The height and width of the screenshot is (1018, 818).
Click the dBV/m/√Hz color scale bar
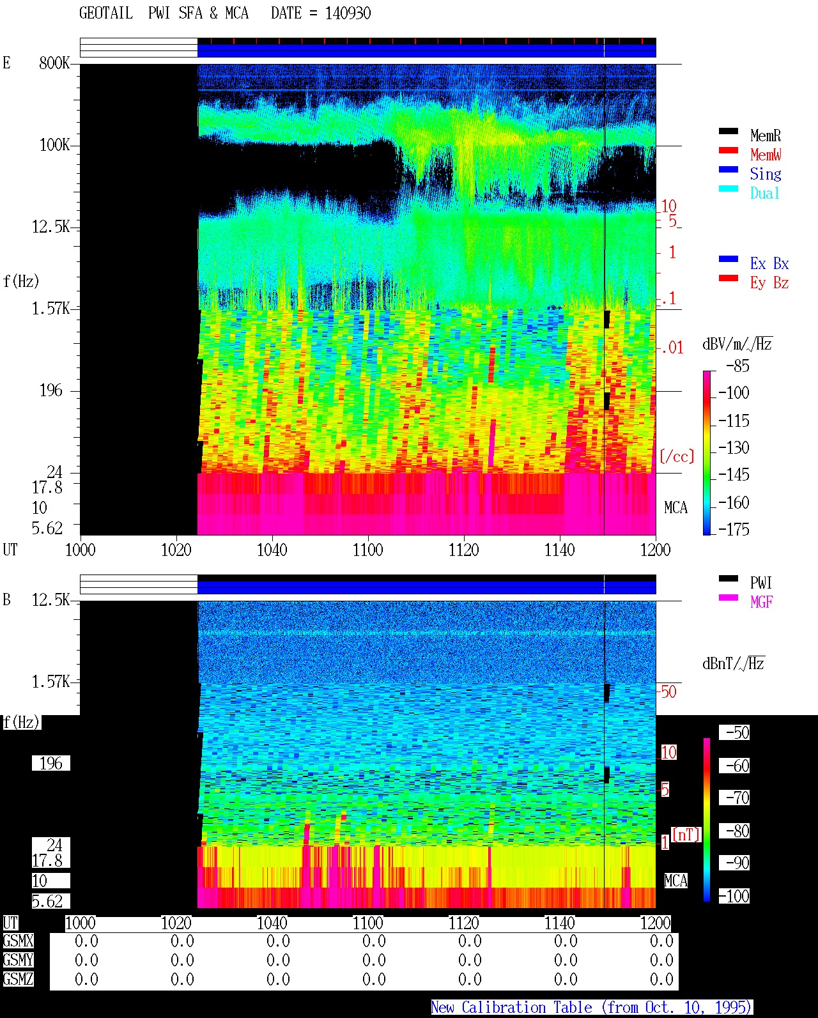[x=707, y=453]
